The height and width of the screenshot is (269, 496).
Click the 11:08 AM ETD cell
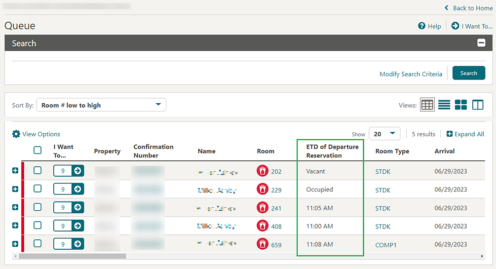(x=319, y=244)
